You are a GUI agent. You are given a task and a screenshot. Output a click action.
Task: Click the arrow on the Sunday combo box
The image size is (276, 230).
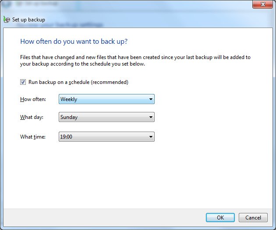pyautogui.click(x=151, y=117)
